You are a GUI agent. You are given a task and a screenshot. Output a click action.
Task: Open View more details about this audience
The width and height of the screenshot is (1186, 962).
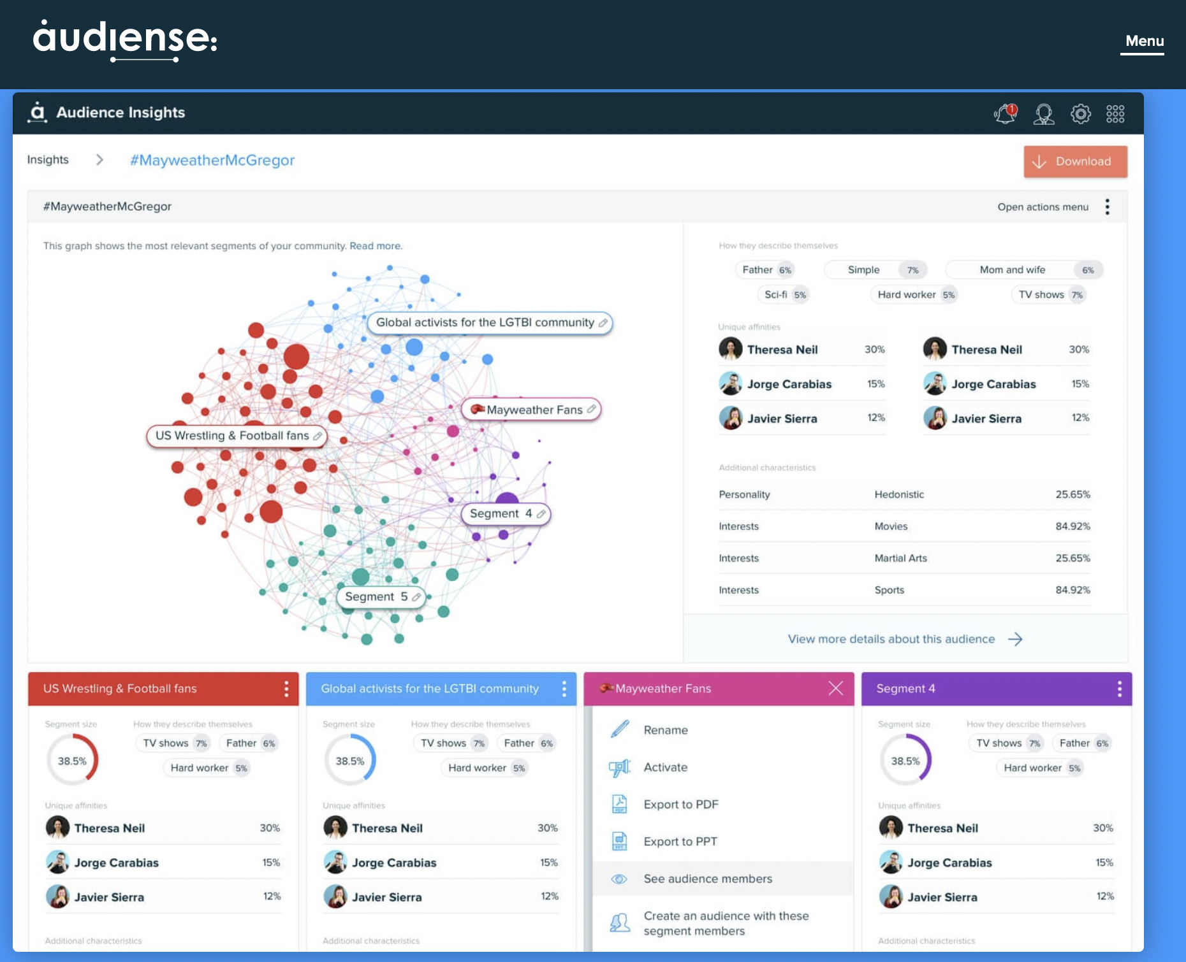point(905,639)
